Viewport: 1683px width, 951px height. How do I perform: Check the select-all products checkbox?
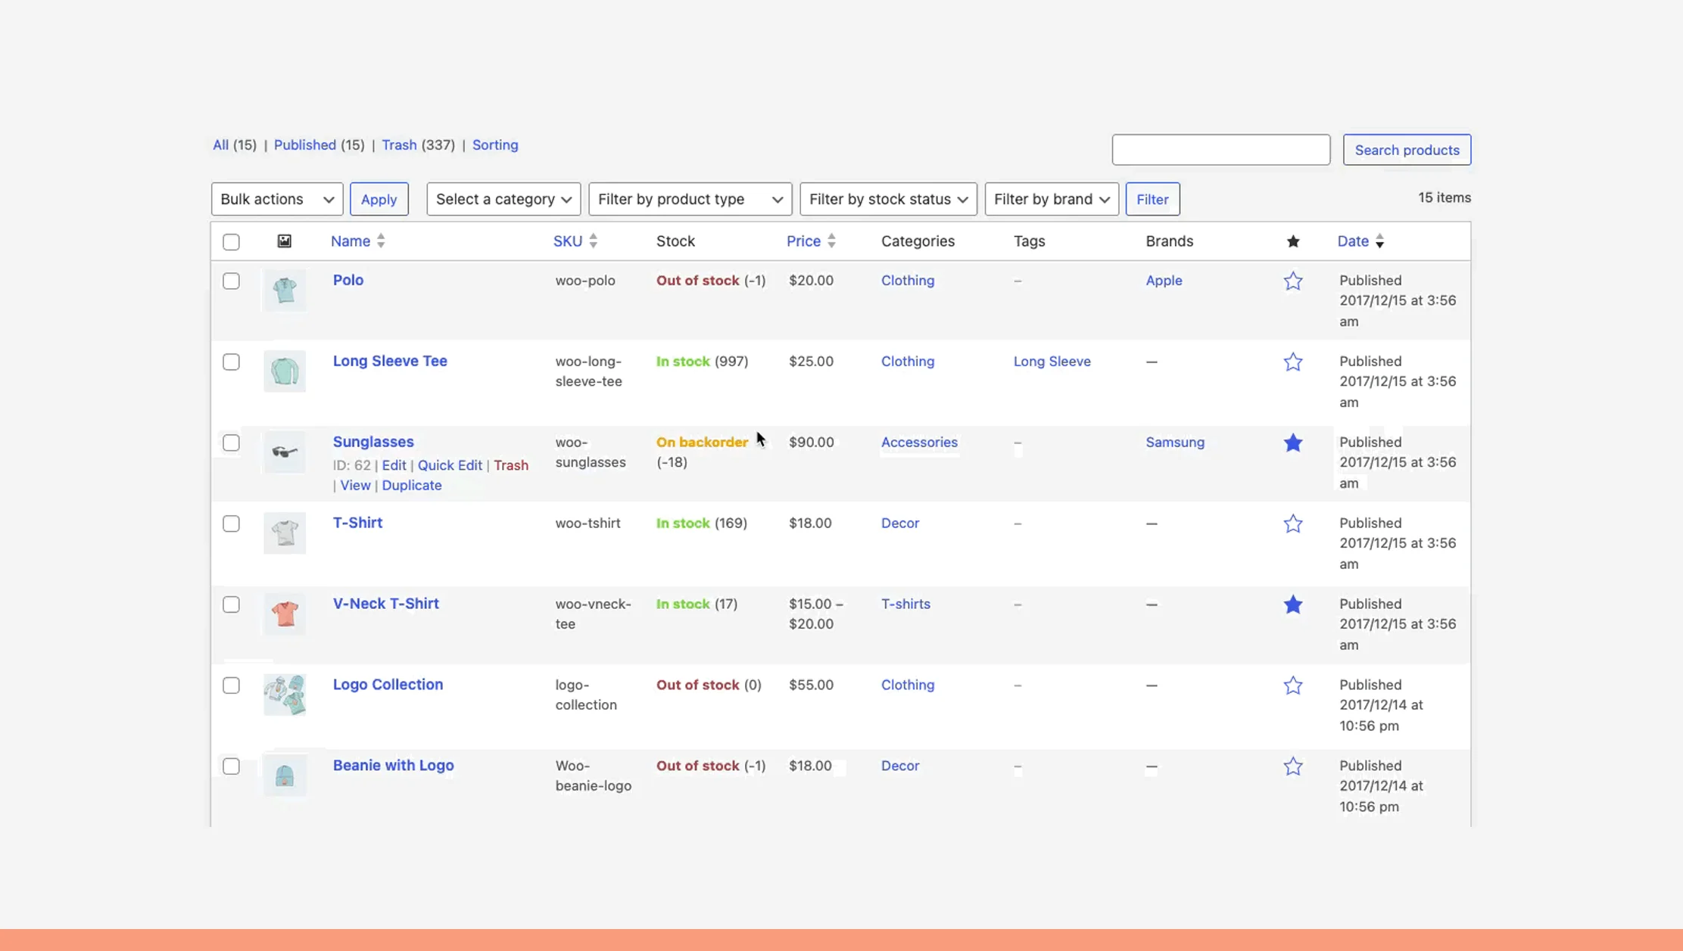232,241
